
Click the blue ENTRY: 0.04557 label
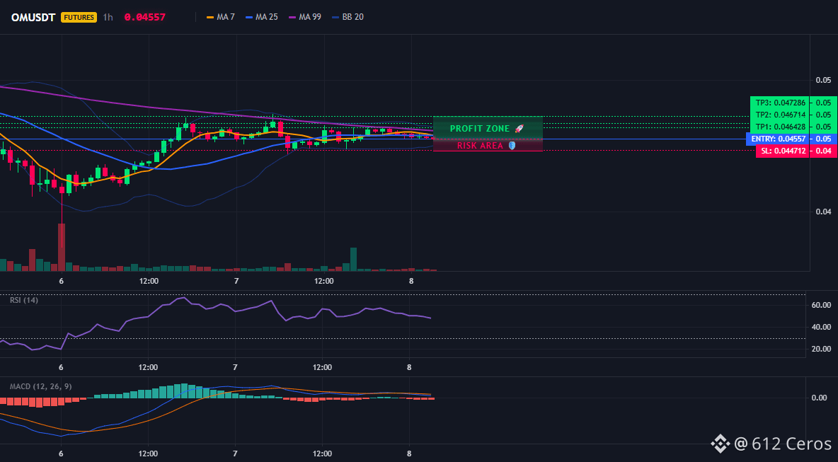pos(778,139)
